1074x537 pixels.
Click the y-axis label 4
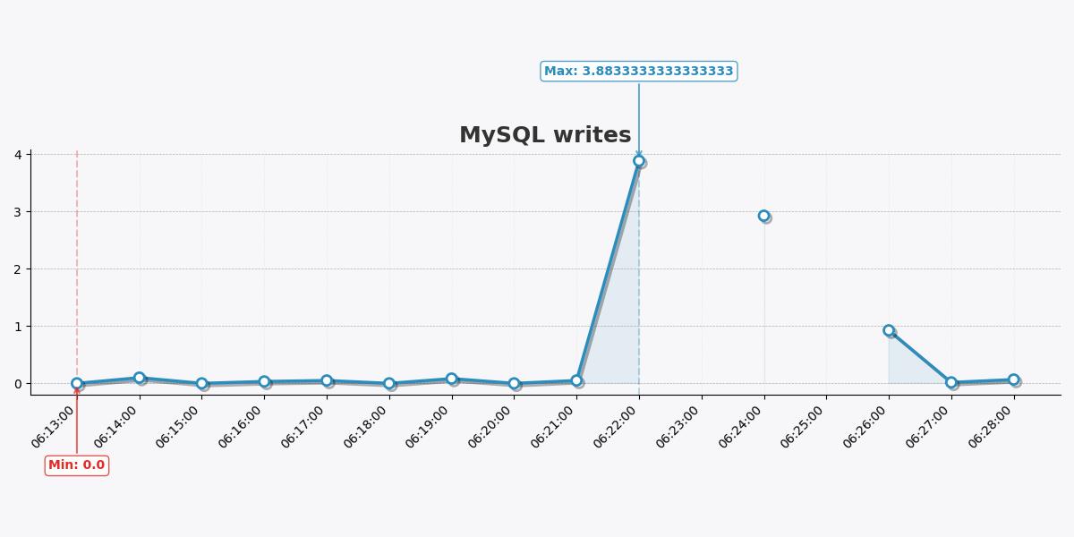pyautogui.click(x=18, y=155)
